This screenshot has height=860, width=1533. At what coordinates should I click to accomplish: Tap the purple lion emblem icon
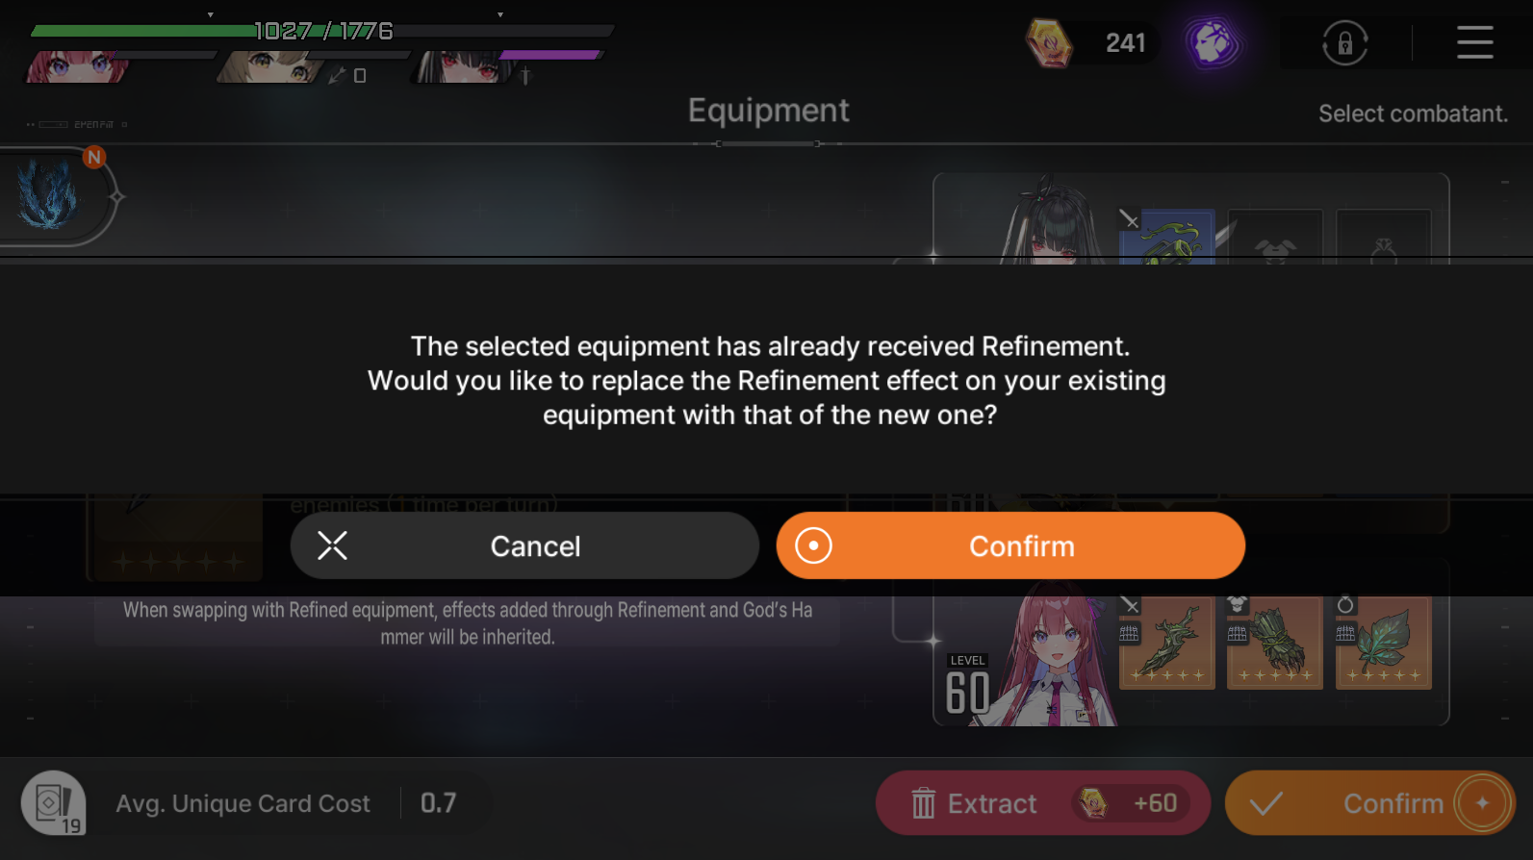[1214, 43]
